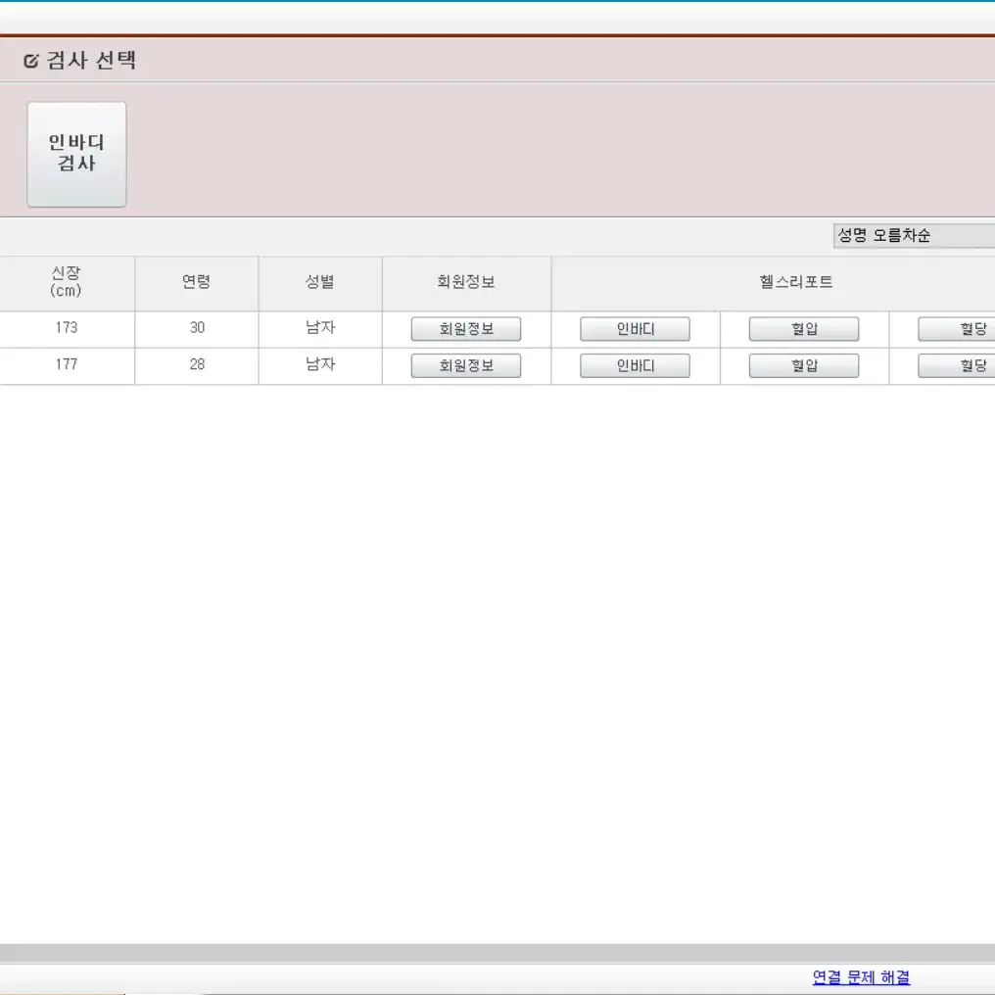This screenshot has width=995, height=995.
Task: Open 인바디 report for the 28-year-old member
Action: (x=635, y=365)
